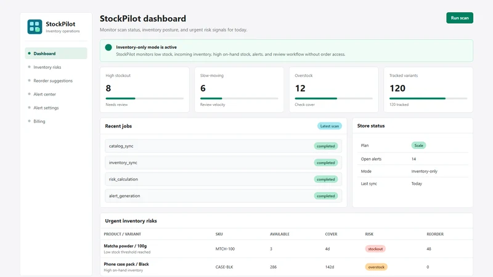Click completed badge for risk_calculation

point(326,179)
